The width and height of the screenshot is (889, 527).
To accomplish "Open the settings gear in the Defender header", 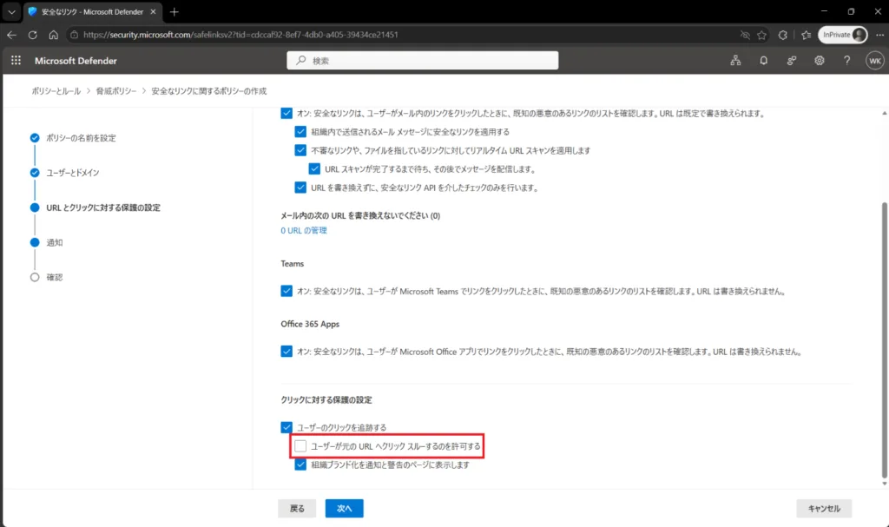I will coord(820,60).
